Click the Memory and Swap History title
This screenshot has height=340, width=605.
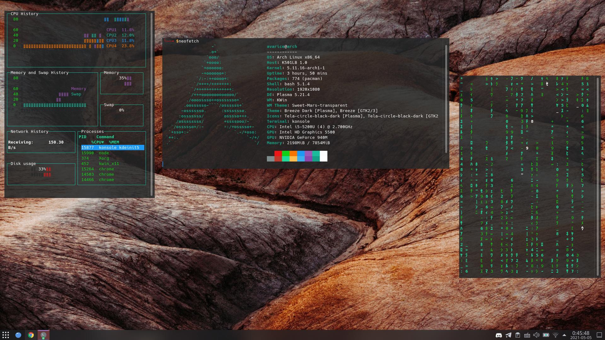point(40,73)
